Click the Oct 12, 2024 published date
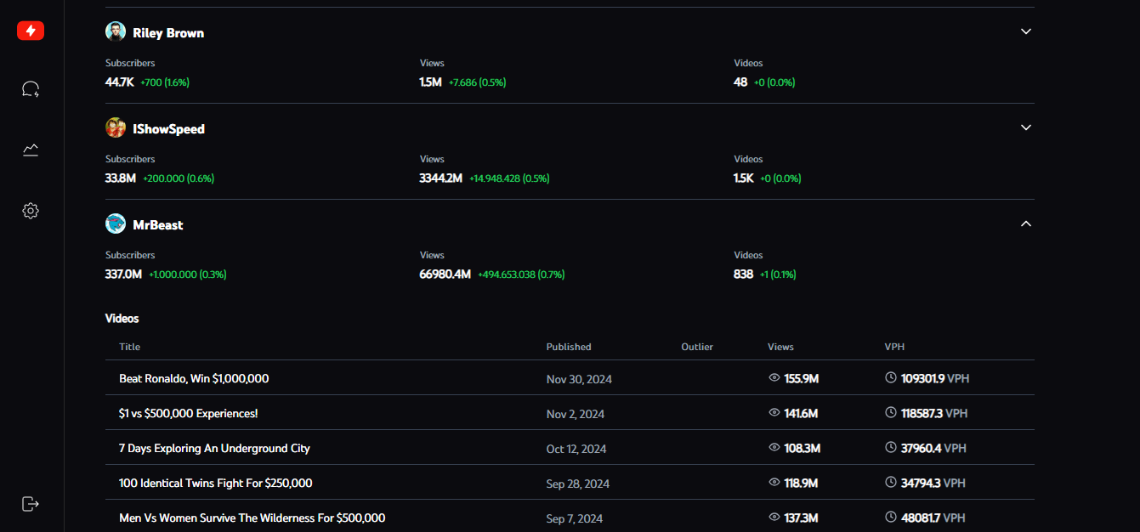1140x532 pixels. [x=576, y=449]
